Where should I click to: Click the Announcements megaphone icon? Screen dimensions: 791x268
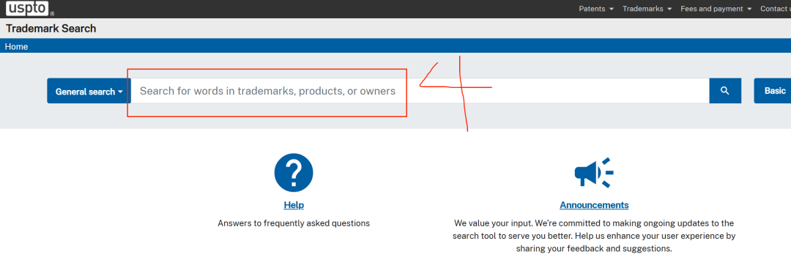[594, 173]
